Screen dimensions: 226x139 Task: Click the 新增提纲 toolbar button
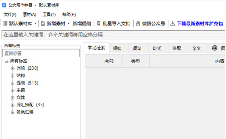(x=82, y=23)
